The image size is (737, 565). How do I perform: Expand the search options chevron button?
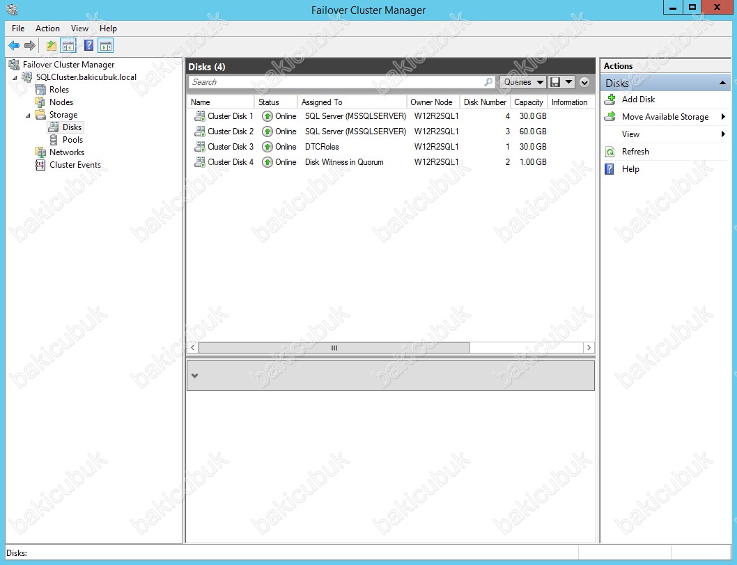584,82
